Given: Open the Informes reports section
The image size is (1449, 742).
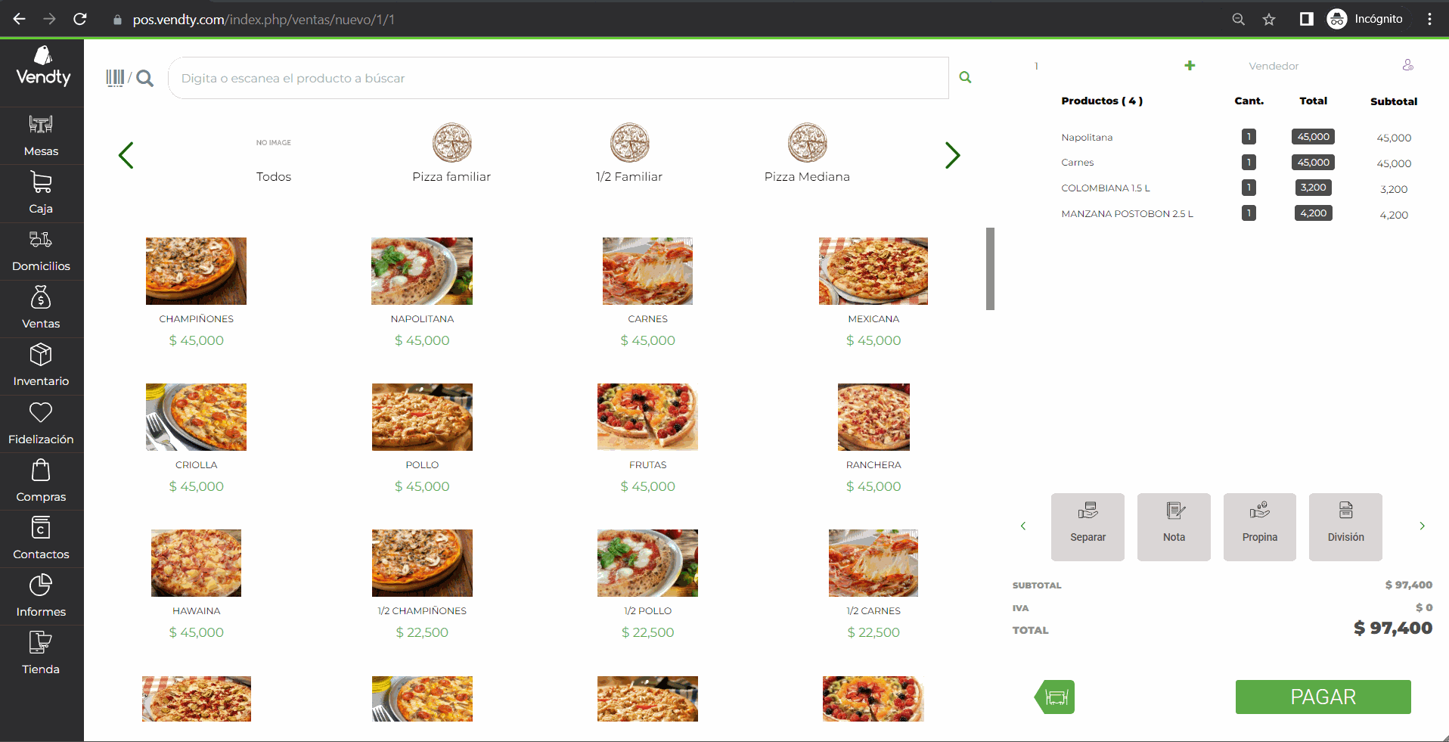Looking at the screenshot, I should click(41, 597).
